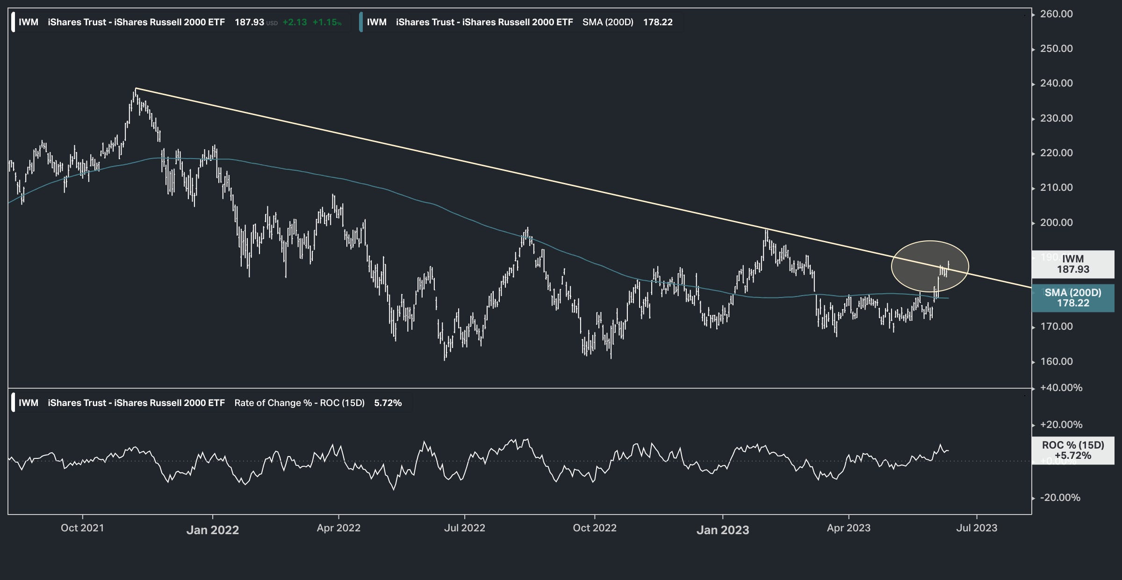Select the Rate of Change % - ROC (15D) label
This screenshot has height=580, width=1122.
click(x=299, y=403)
